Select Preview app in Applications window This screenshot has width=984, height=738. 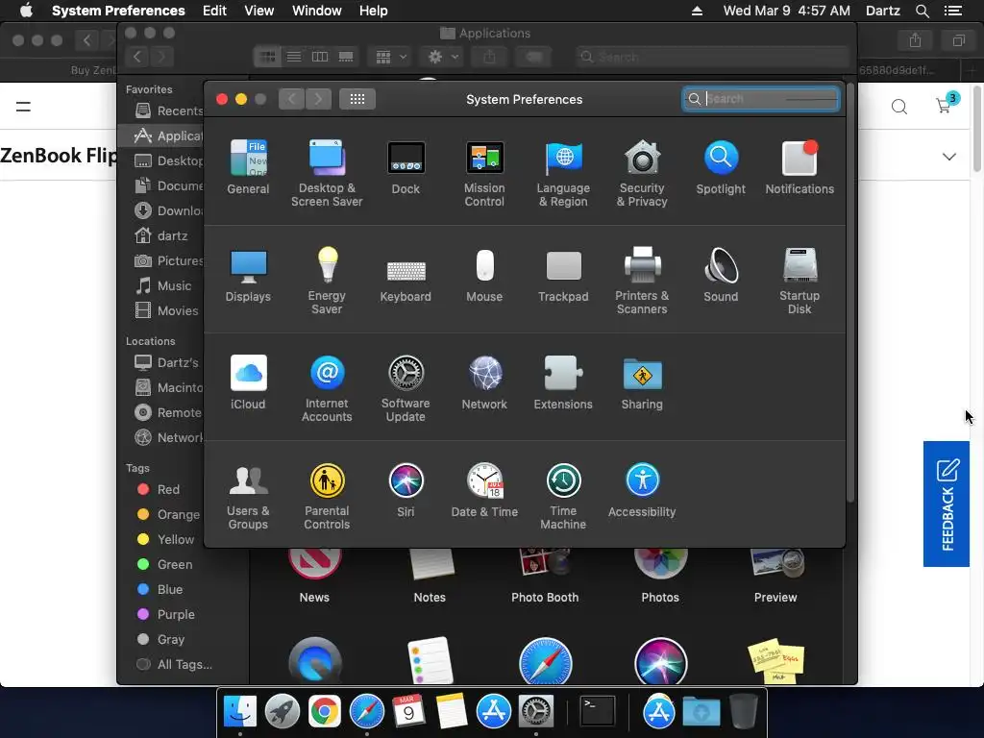tap(775, 577)
